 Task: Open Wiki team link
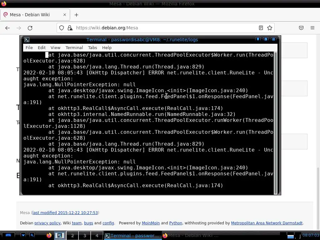[x=77, y=223]
